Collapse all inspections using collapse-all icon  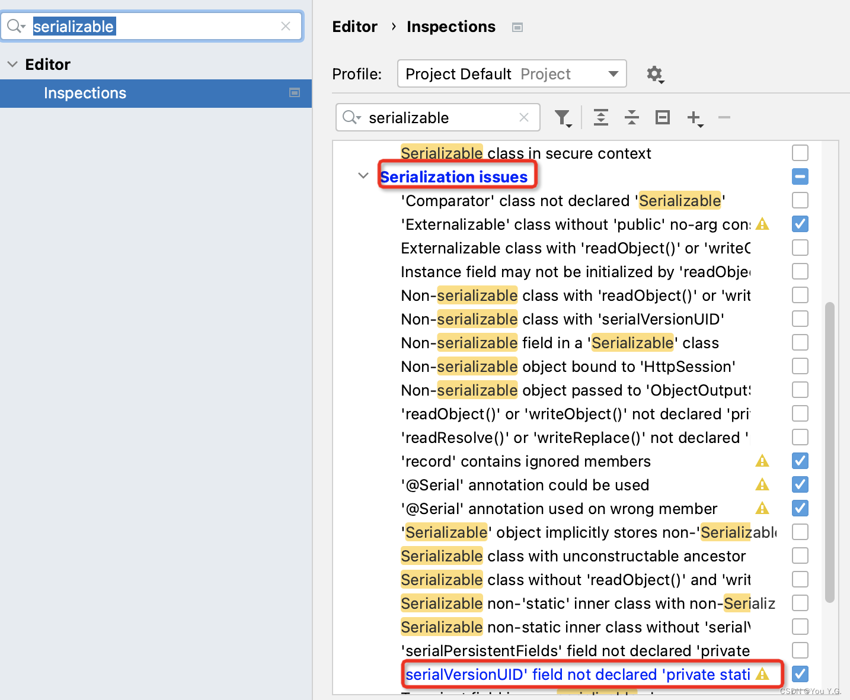[x=631, y=117]
